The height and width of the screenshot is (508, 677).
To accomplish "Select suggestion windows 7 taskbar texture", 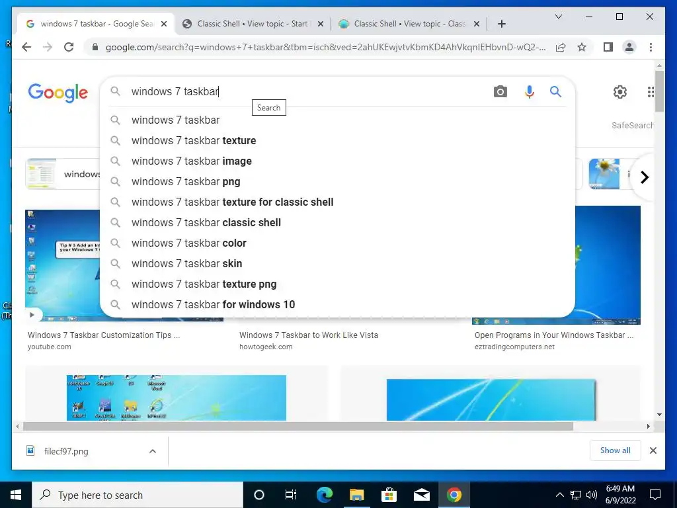I will [337, 140].
